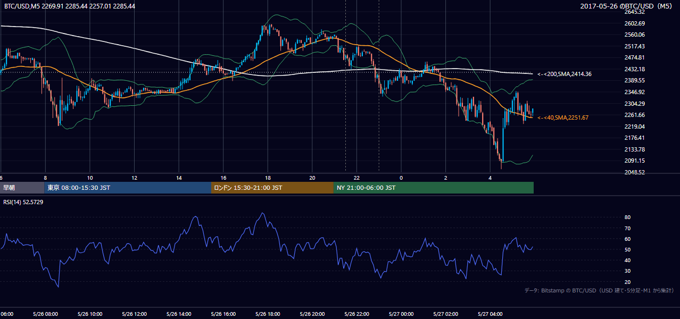Click the 5/26 16:00 date label
680x319 pixels.
[x=222, y=314]
